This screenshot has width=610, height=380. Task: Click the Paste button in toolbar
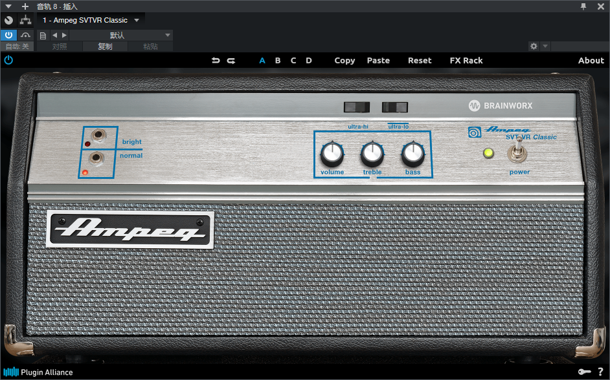click(378, 61)
